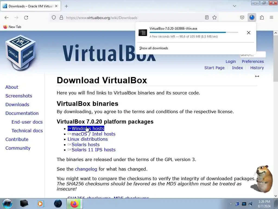Open the media player taskbar icon
This screenshot has height=209, width=278.
click(x=40, y=204)
